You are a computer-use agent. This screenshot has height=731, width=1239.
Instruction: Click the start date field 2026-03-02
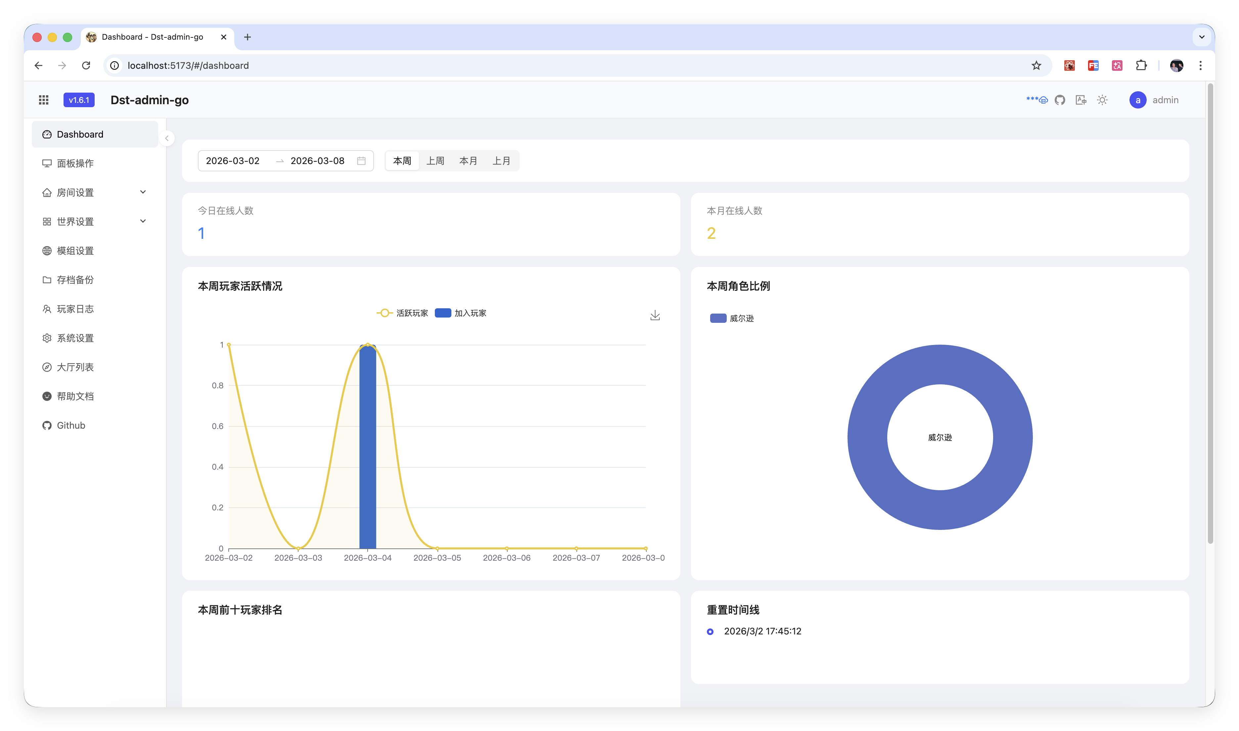point(233,161)
